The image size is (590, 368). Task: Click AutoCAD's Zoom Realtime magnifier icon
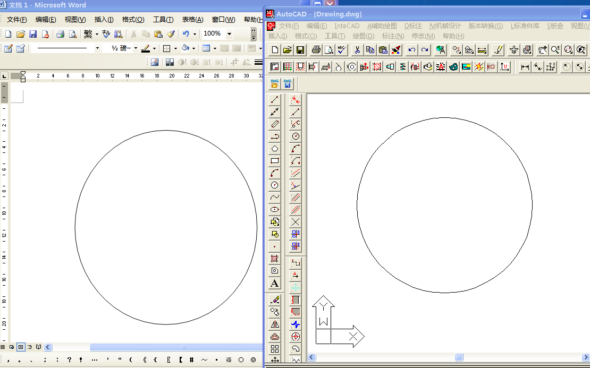tap(555, 49)
